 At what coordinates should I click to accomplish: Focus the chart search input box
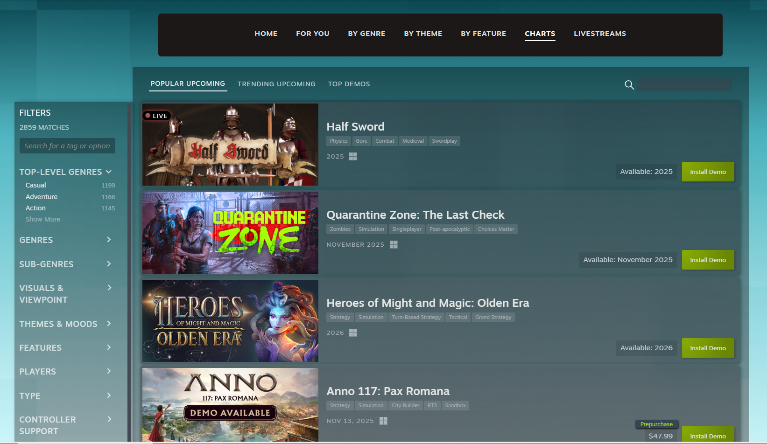tap(685, 84)
